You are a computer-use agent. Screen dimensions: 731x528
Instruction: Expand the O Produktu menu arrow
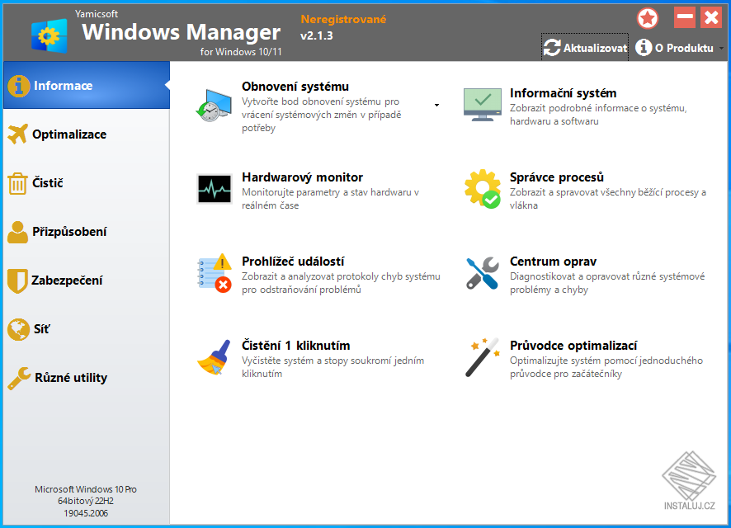pos(721,48)
